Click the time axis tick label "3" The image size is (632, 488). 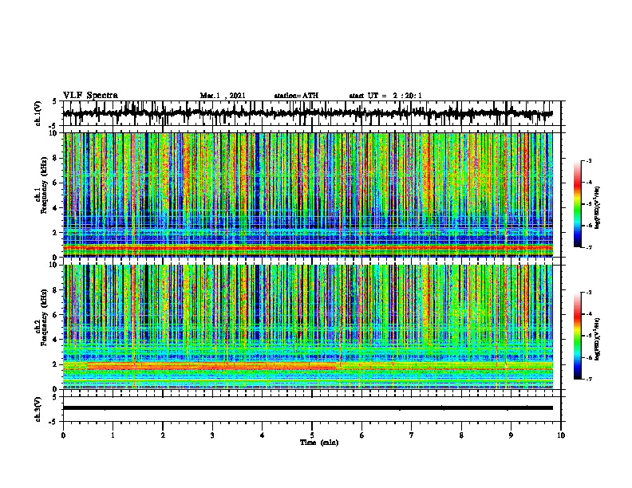point(212,435)
